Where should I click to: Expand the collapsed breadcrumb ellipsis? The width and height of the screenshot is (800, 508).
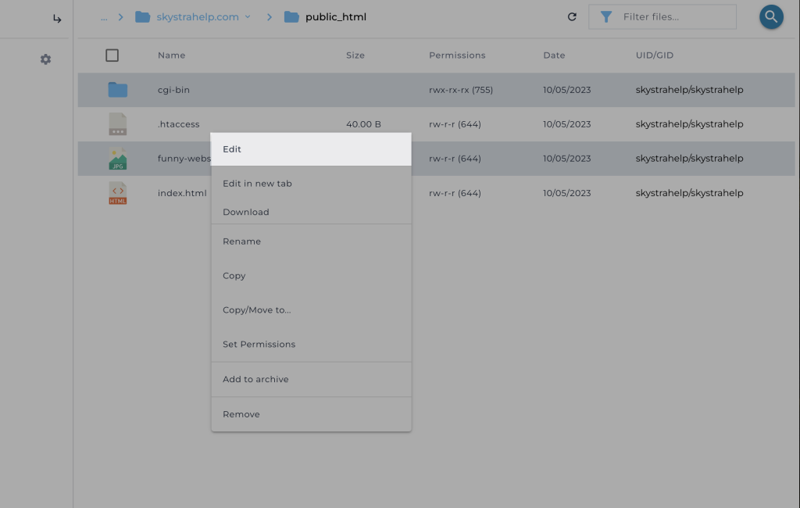pyautogui.click(x=104, y=17)
